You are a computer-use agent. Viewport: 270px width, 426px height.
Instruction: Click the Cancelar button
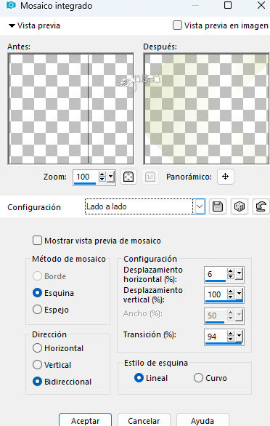[144, 420]
